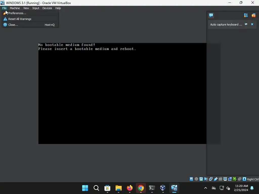Click the Windows 3.1 VM taskbar icon
This screenshot has width=259, height=194.
pos(174,188)
